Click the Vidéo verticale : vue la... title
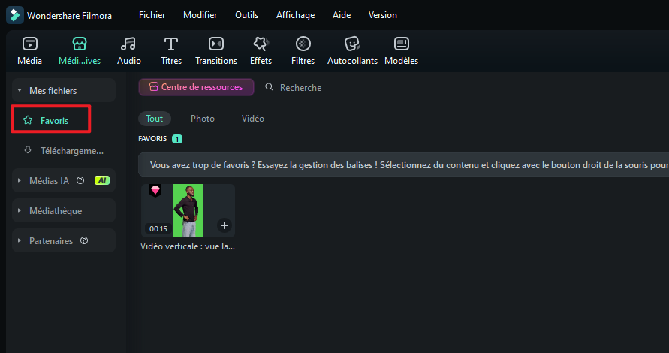Screen dimensions: 669x353 click(x=188, y=246)
